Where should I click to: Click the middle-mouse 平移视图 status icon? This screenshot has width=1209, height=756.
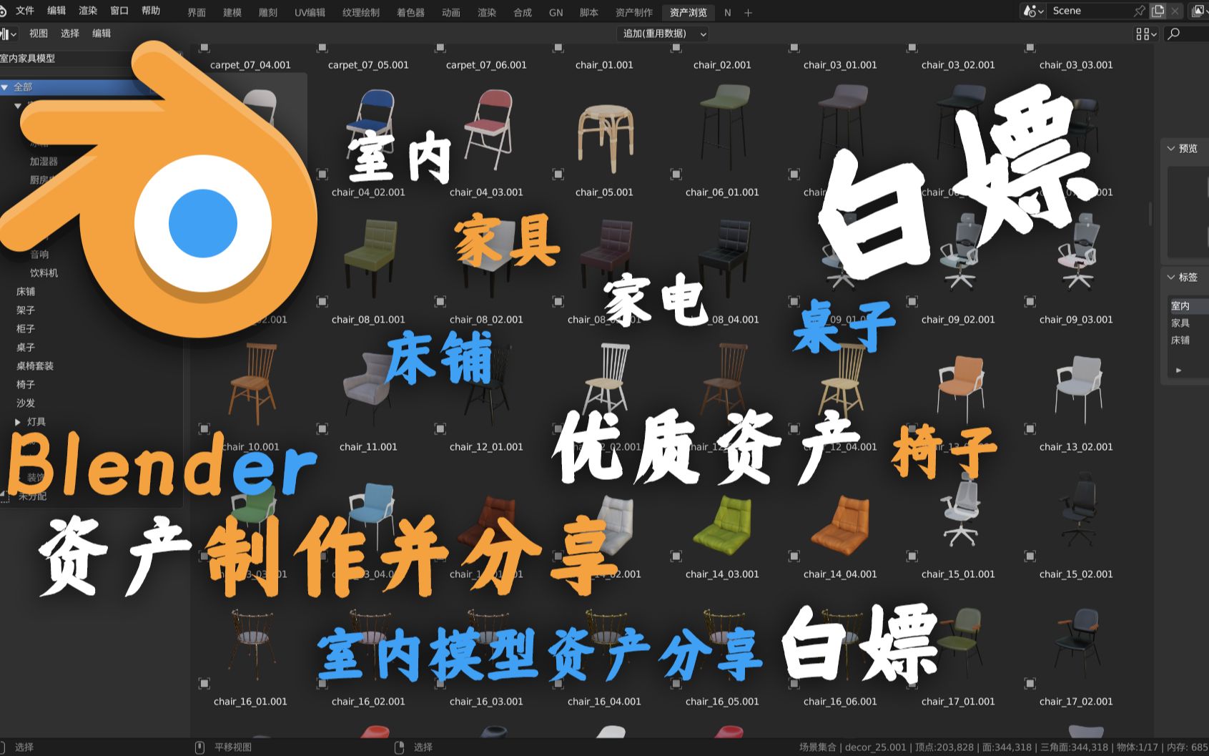coord(200,747)
